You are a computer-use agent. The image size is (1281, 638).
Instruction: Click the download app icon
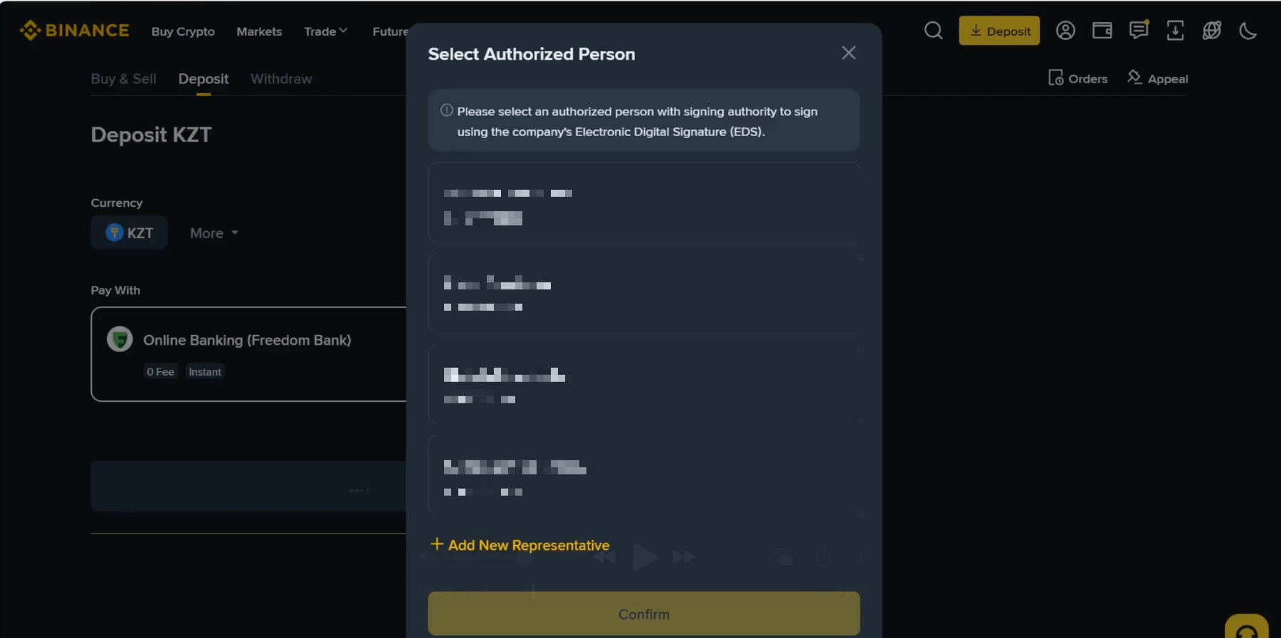1175,31
